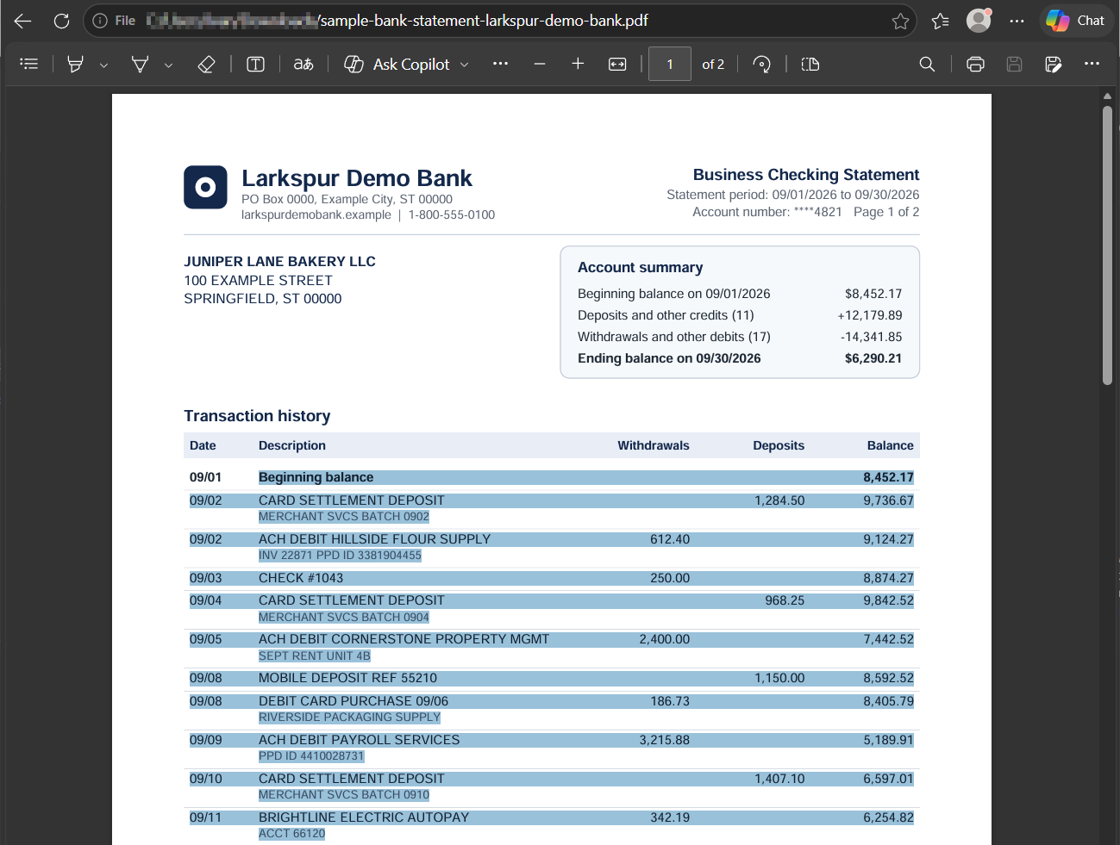Open the favorites list icon
This screenshot has width=1120, height=845.
coord(940,21)
